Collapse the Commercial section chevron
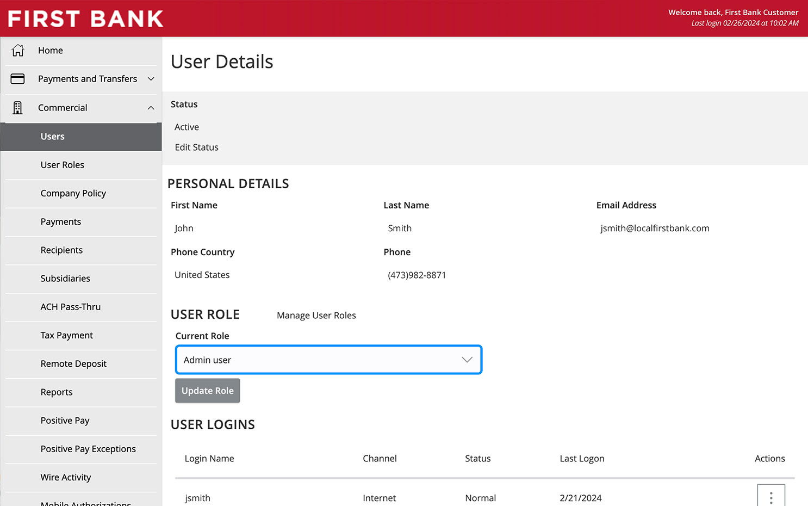Screen dimensions: 808x506 click(x=151, y=108)
